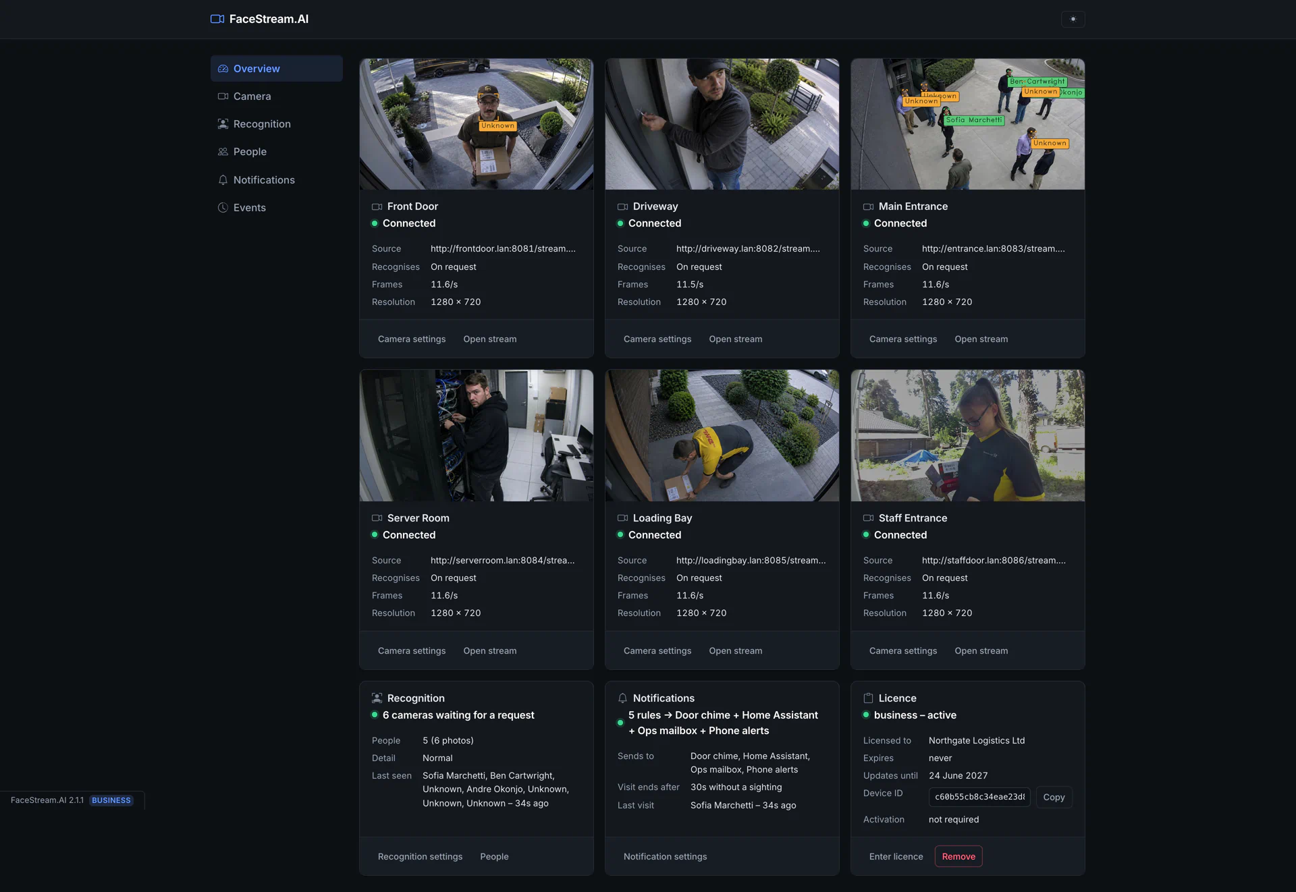The image size is (1296, 892).
Task: Click '5 (6 photos)' people count
Action: point(448,741)
